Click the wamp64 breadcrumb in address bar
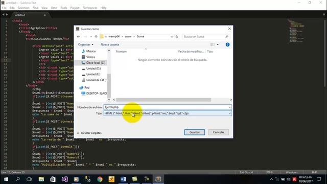This screenshot has width=327, height=184. point(114,36)
